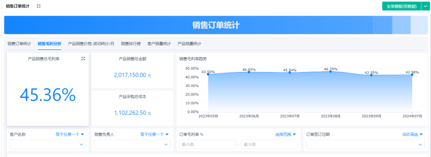Expand the 订单签订日期 select box chevron
The width and height of the screenshot is (431, 157).
point(420,144)
